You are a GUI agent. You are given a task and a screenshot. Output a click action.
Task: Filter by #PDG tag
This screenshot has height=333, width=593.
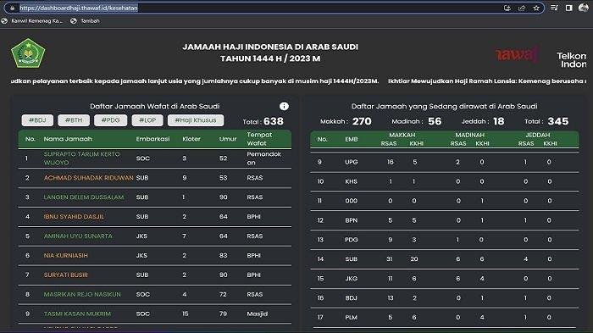click(110, 120)
